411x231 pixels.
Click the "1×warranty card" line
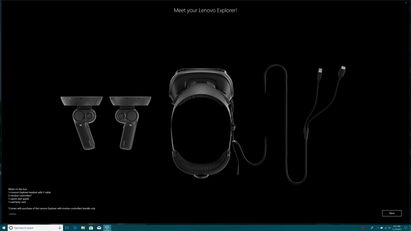pyautogui.click(x=17, y=202)
